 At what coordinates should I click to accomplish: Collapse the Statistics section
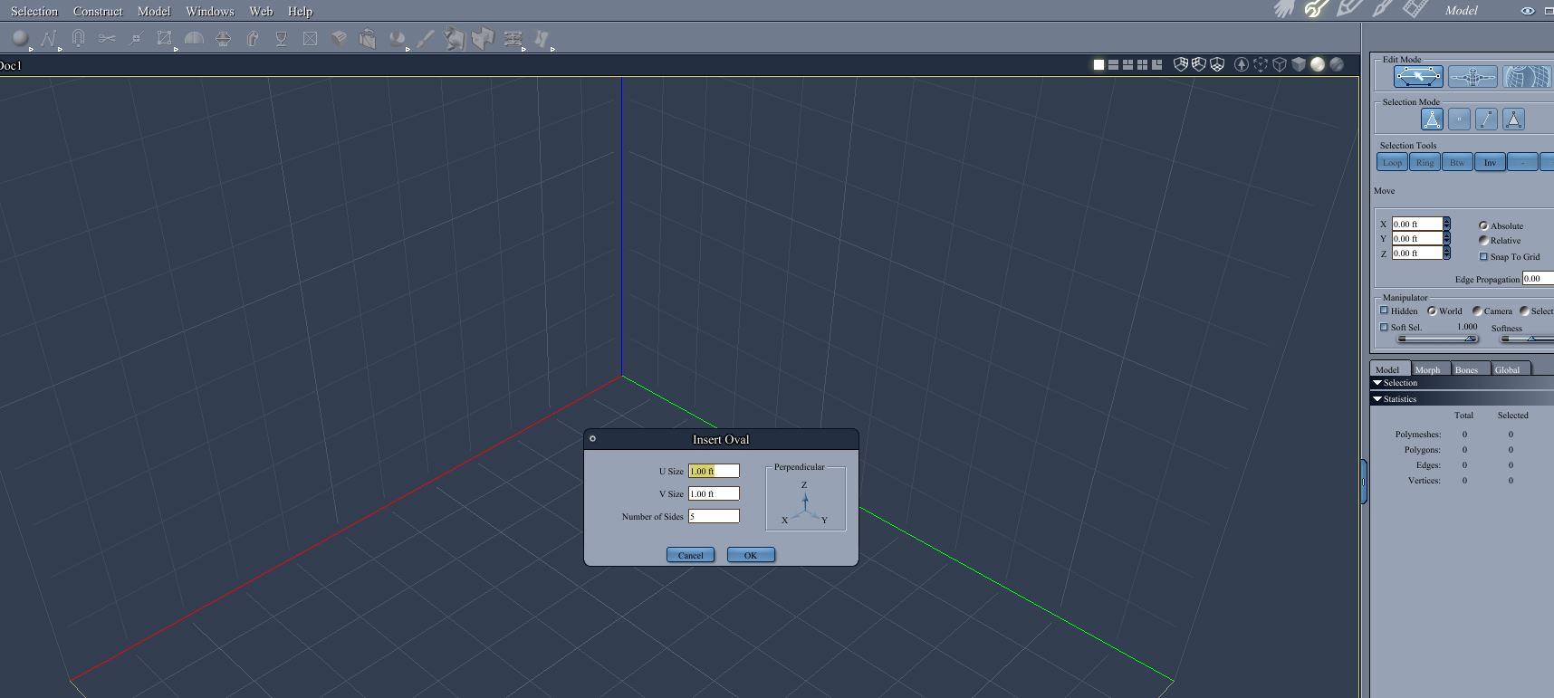pyautogui.click(x=1377, y=398)
